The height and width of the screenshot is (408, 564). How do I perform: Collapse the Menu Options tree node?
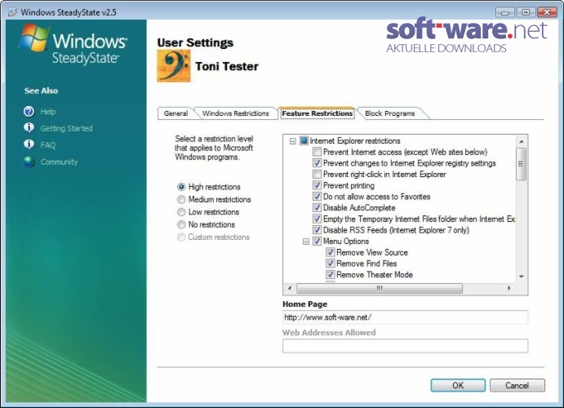click(306, 242)
